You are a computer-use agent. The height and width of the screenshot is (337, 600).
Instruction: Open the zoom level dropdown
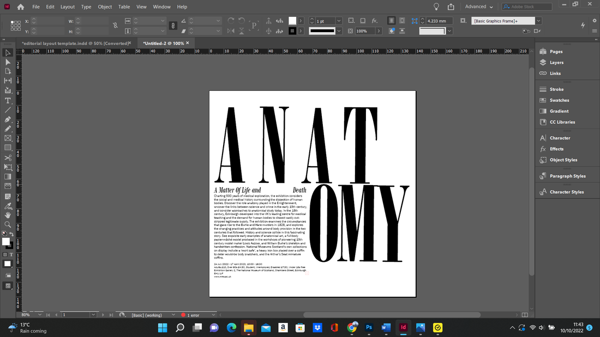[39, 315]
